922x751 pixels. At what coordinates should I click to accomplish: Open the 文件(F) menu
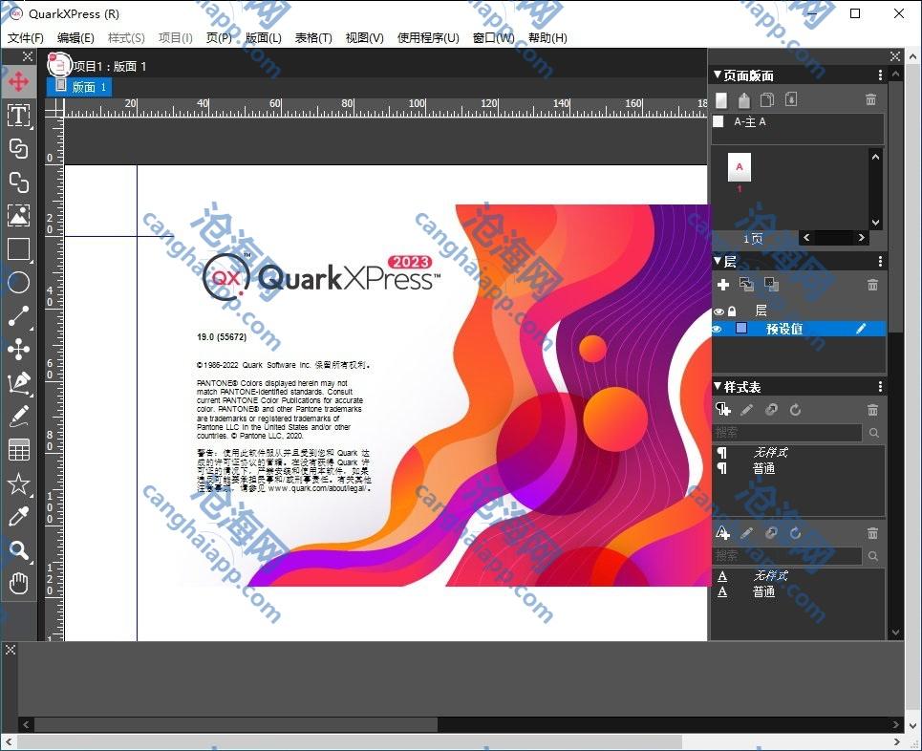tap(26, 38)
